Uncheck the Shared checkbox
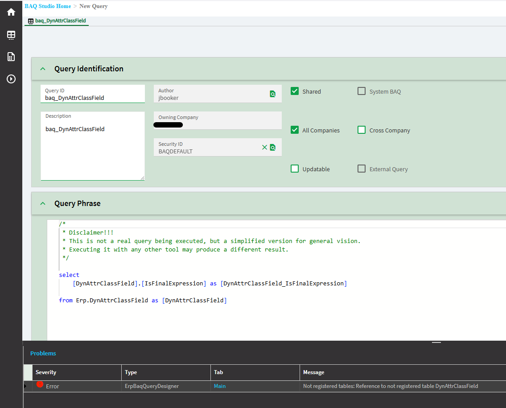Viewport: 506px width, 408px height. click(x=295, y=91)
